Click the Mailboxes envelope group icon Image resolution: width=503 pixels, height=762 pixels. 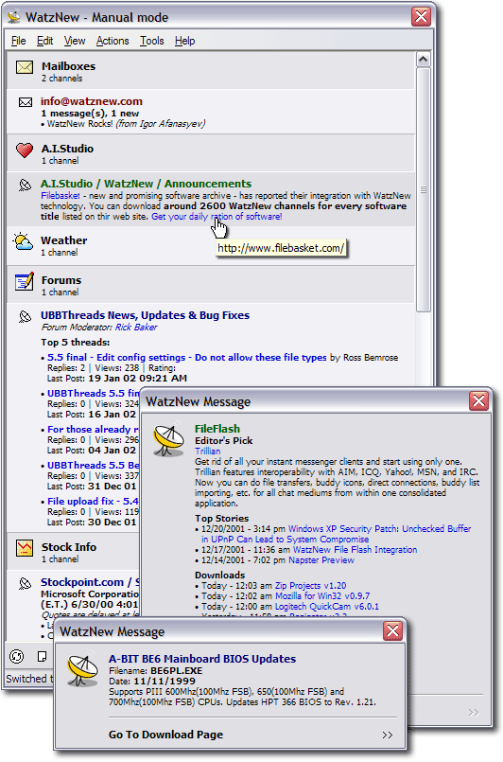[x=25, y=67]
